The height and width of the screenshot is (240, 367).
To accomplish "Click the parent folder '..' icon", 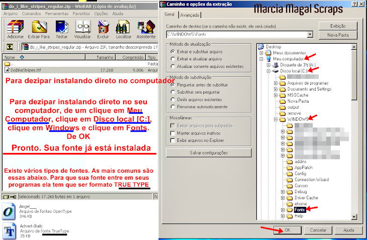I will point(7,64).
